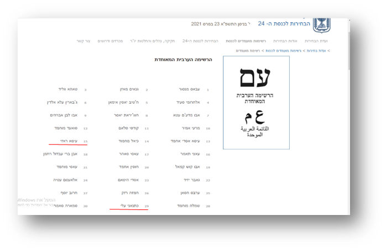Viewport: 386px width, 251px height.
Task: Select candidate 20 חוסין אחמד
Action: pyautogui.click(x=129, y=167)
